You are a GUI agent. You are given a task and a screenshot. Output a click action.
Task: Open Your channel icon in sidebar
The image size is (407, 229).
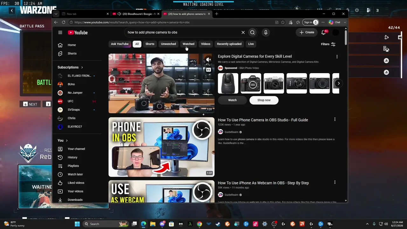point(60,149)
